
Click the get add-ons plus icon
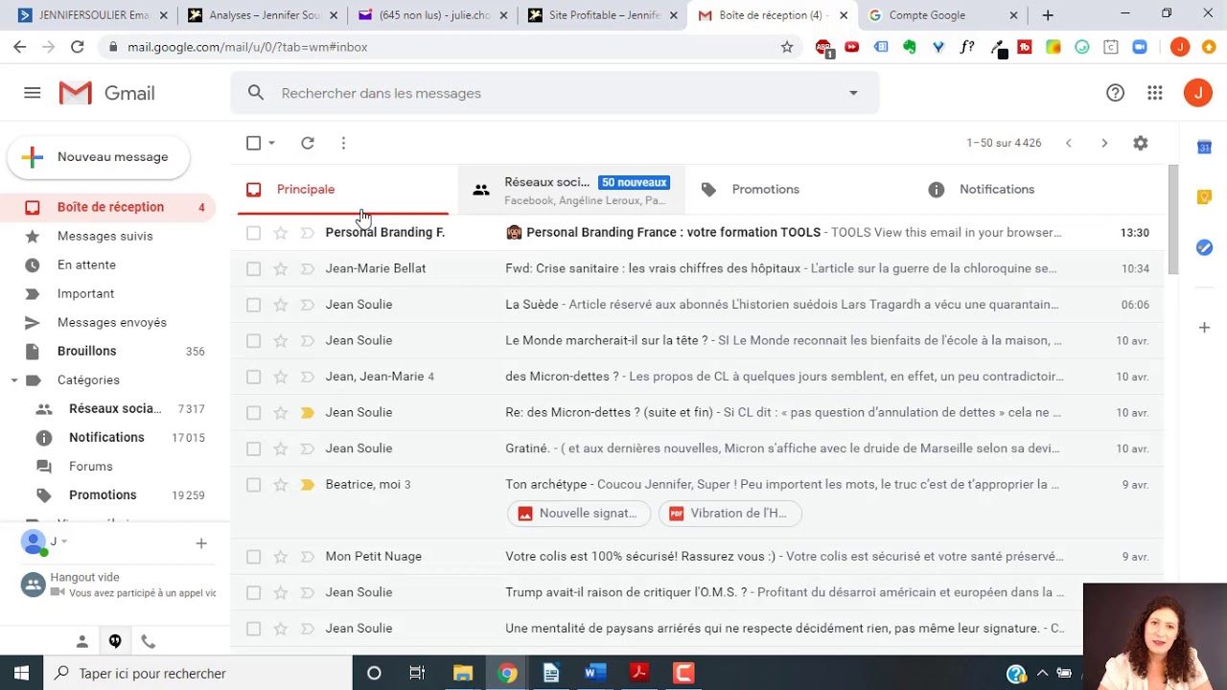[x=1205, y=328]
